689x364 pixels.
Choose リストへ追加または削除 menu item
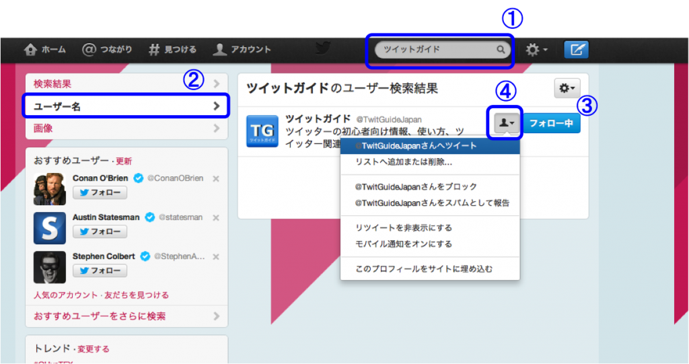coord(430,162)
